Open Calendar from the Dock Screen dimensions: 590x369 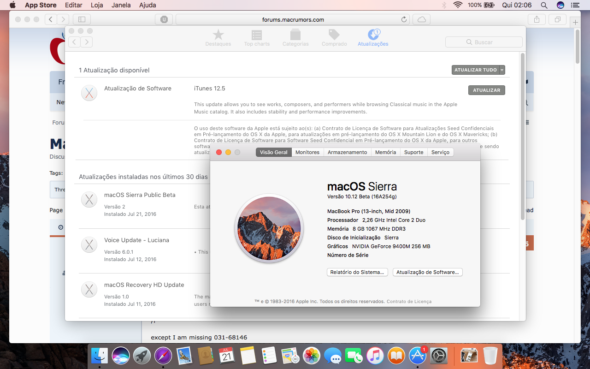(x=227, y=356)
